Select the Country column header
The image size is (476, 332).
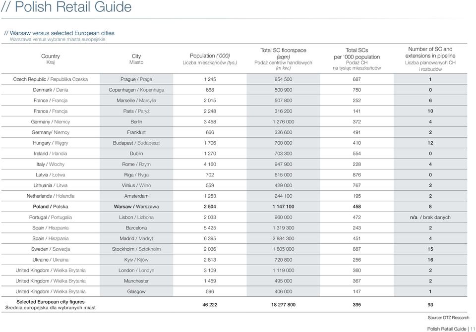pyautogui.click(x=51, y=59)
